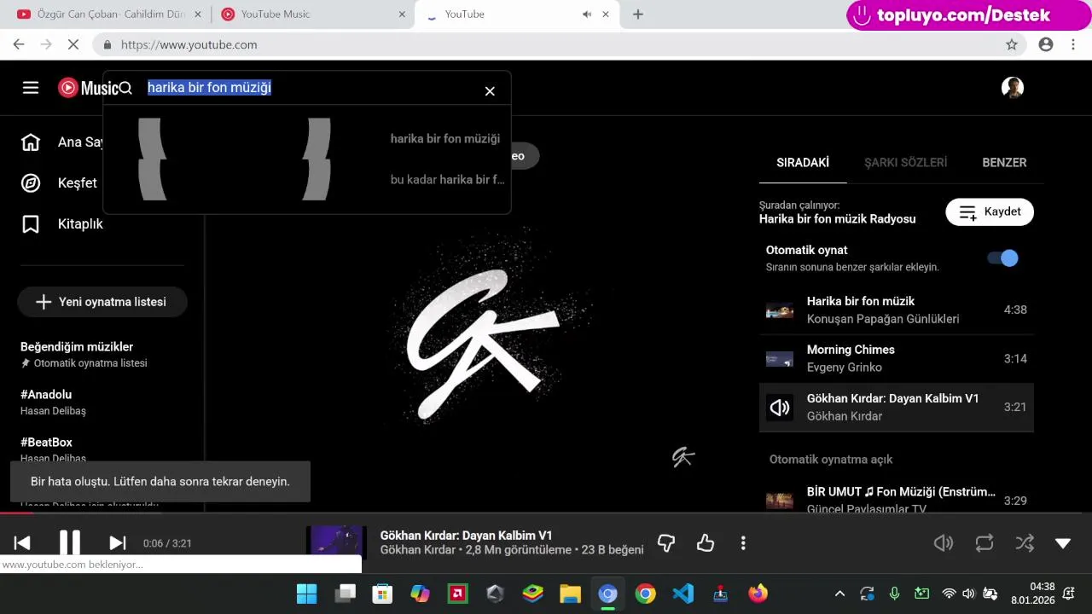Stop page loading button
1092x614 pixels.
73,44
